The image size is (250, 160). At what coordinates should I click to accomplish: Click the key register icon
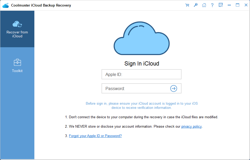click(x=196, y=5)
